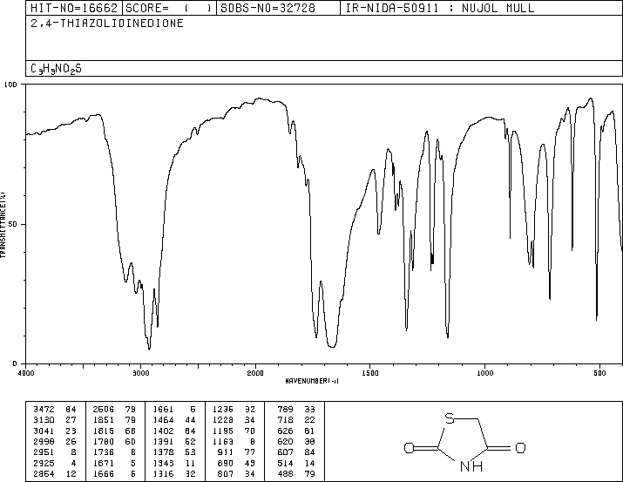Viewport: 623px width, 482px height.
Task: Click the 500 x-axis tick label
Action: (599, 373)
